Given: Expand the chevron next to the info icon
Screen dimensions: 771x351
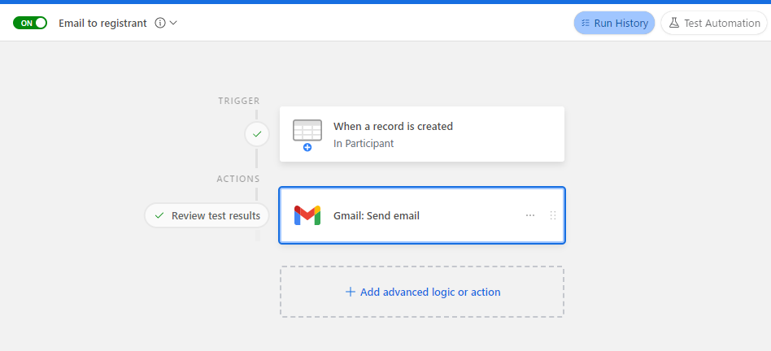Looking at the screenshot, I should click(x=173, y=23).
